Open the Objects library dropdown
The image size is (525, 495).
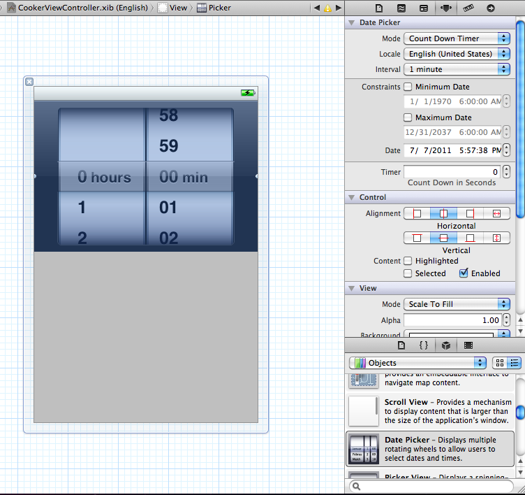[x=417, y=363]
